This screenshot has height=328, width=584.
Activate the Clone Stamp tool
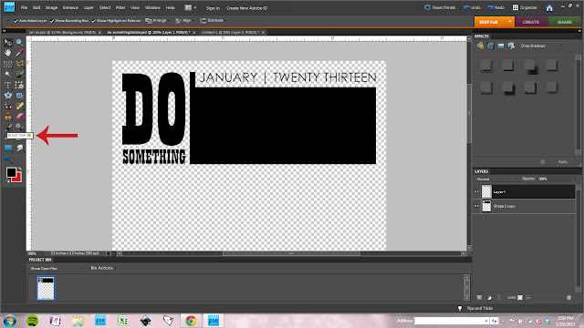click(7, 117)
